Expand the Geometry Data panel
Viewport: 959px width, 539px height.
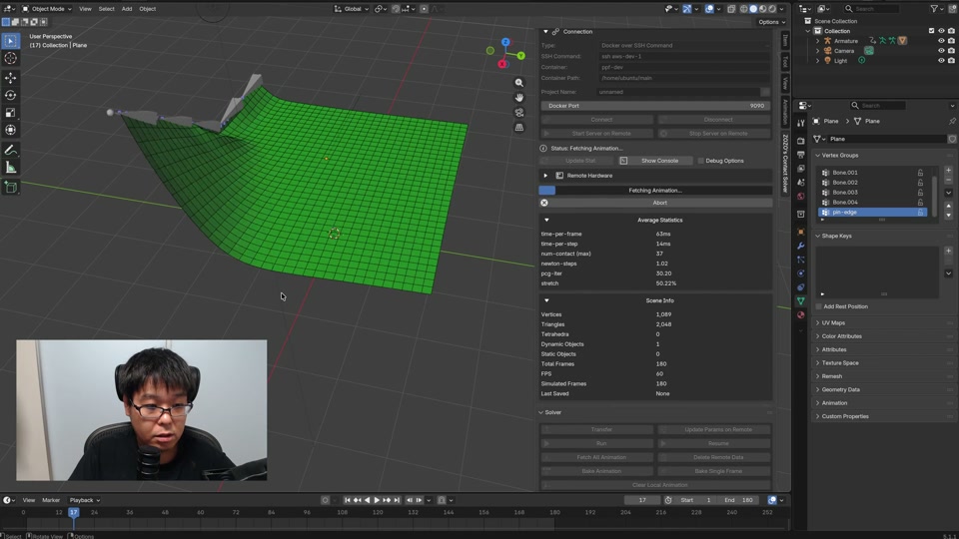click(818, 389)
